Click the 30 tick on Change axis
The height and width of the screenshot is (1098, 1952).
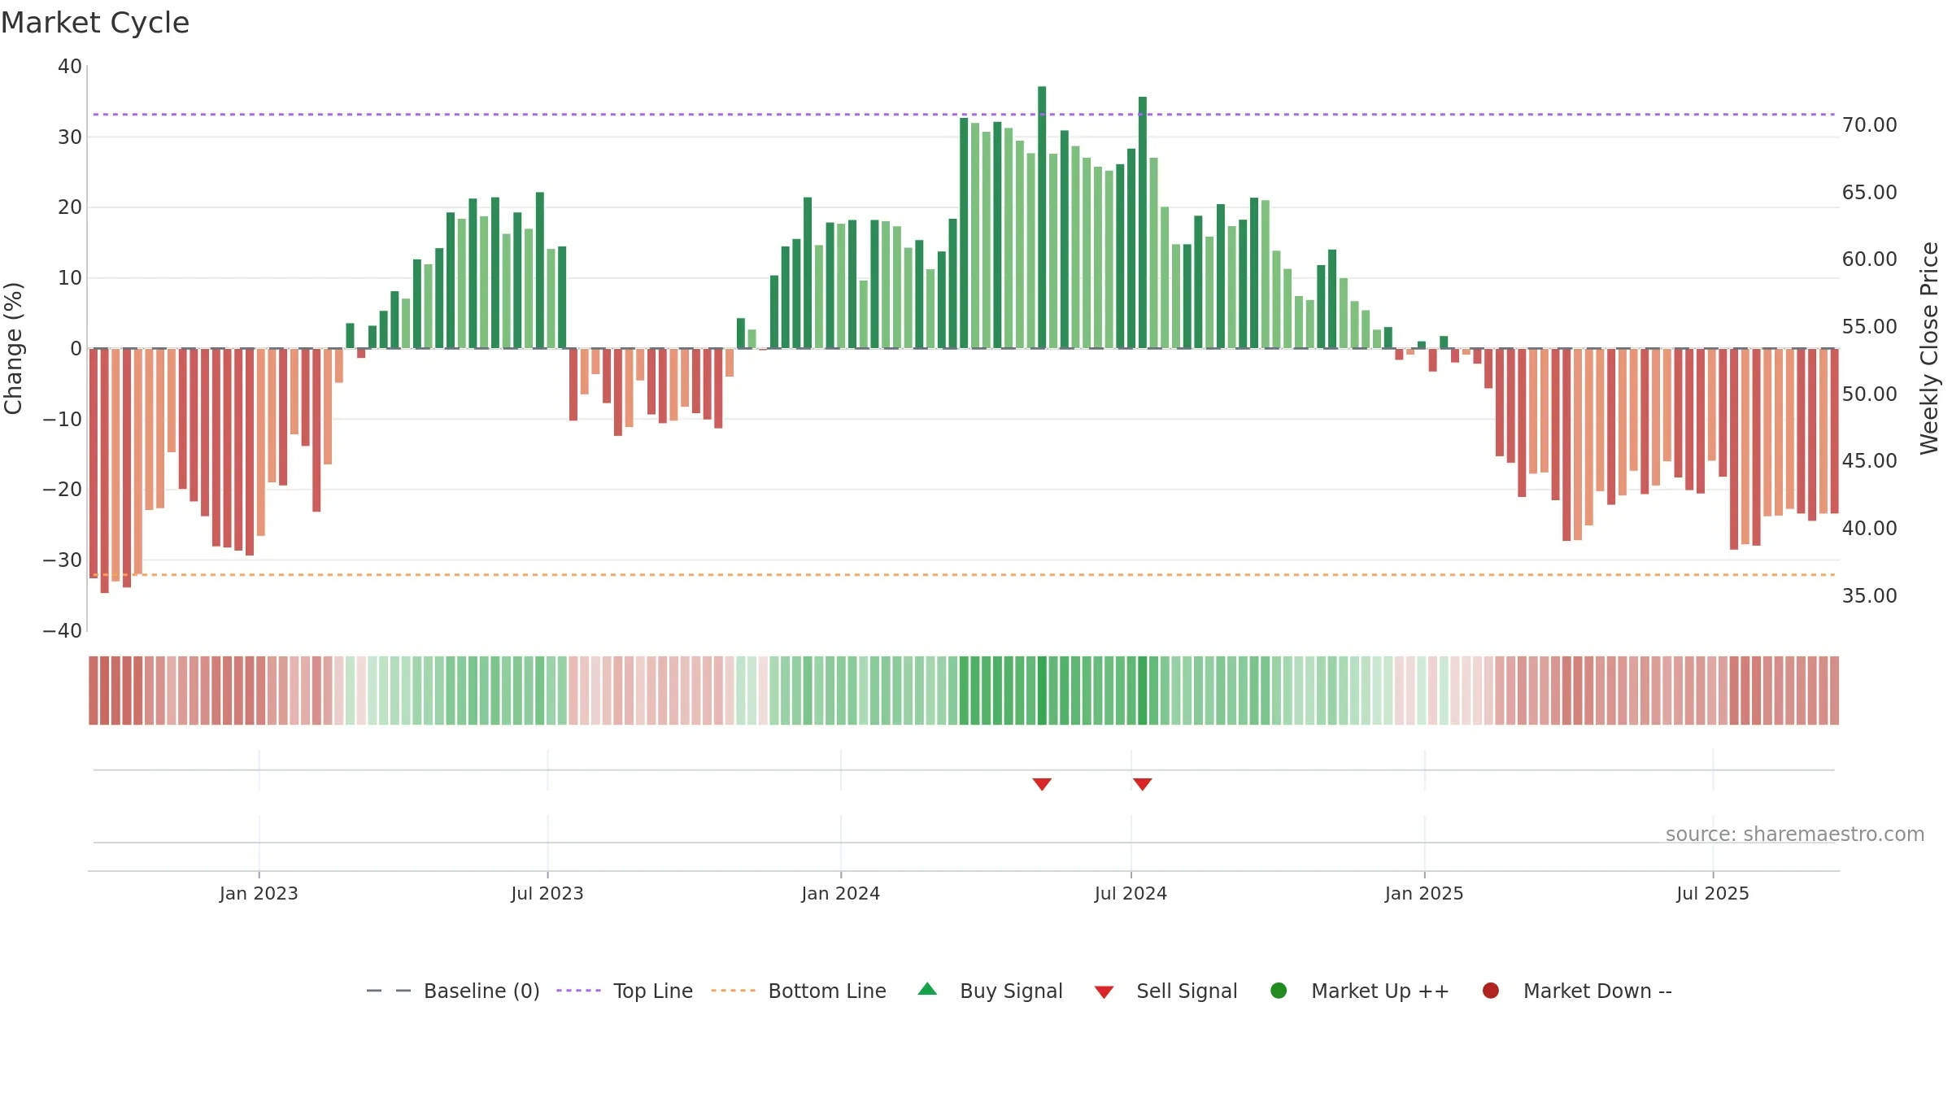(70, 137)
